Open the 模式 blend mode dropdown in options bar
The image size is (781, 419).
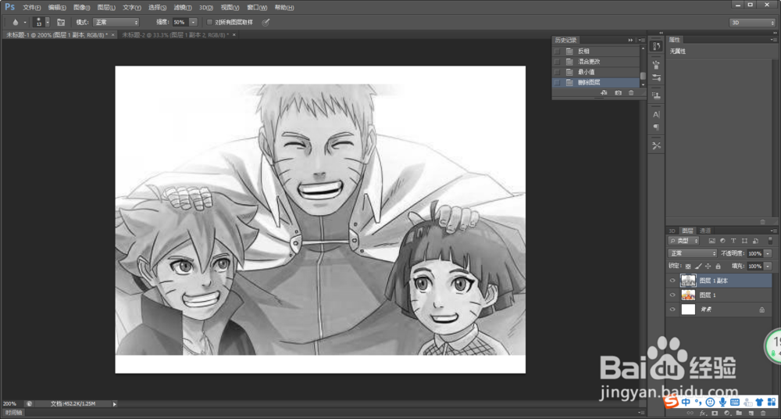pyautogui.click(x=116, y=23)
